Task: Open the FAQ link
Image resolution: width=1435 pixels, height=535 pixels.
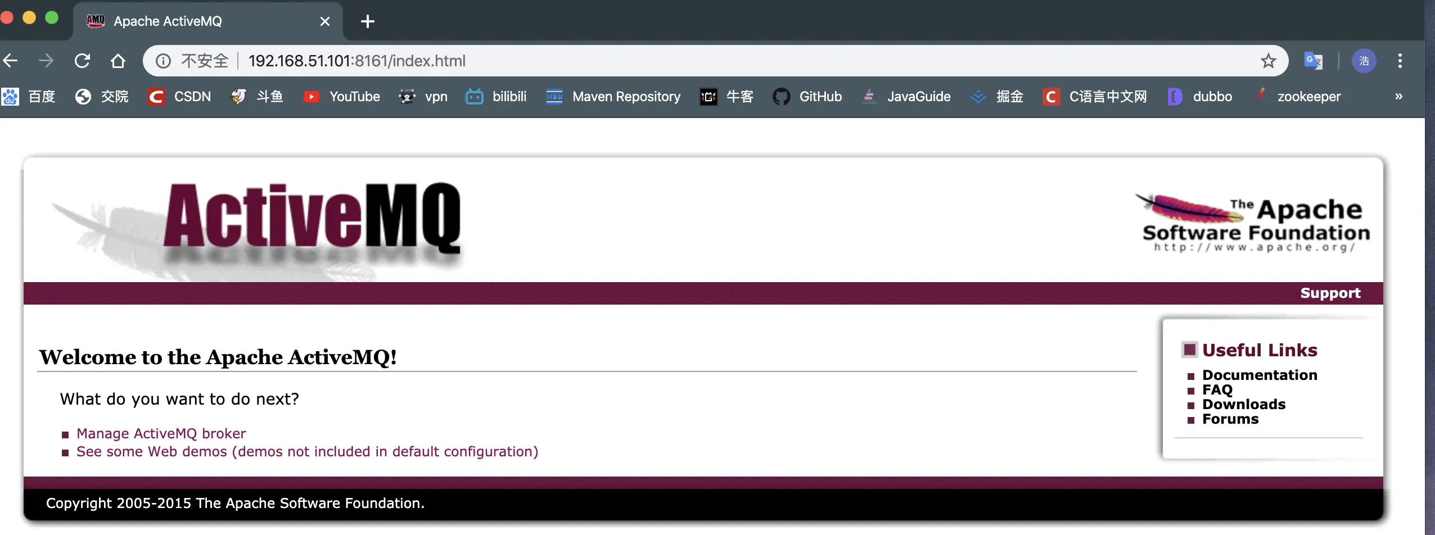Action: coord(1217,389)
